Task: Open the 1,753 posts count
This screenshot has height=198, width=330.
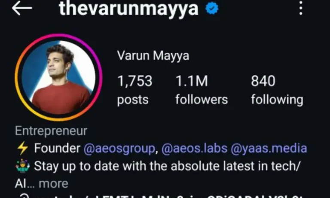Action: pos(134,90)
